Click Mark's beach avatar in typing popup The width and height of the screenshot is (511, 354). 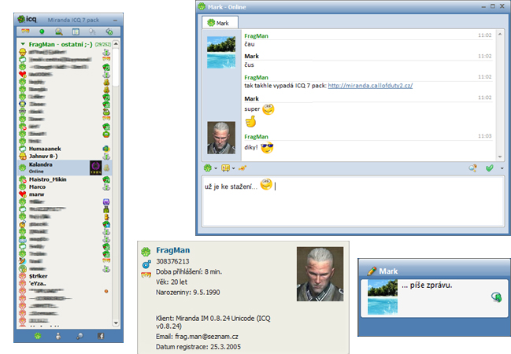(383, 297)
